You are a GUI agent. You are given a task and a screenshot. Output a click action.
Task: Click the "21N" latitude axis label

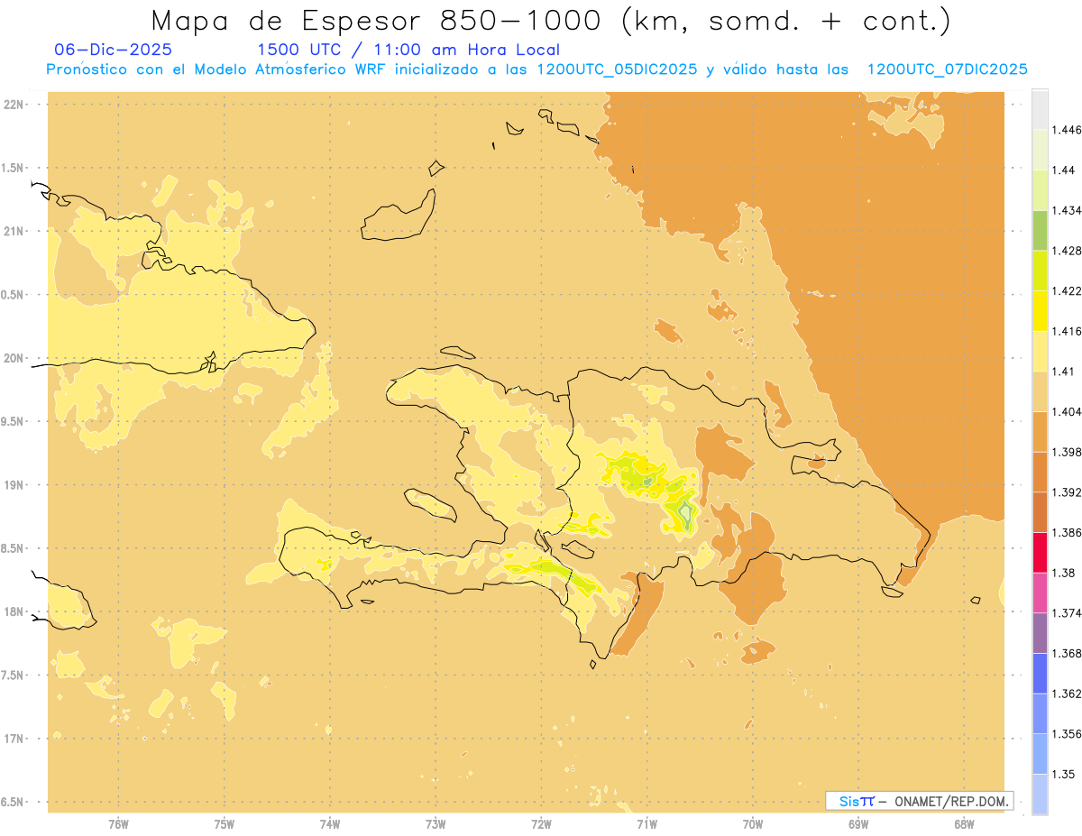pos(14,232)
